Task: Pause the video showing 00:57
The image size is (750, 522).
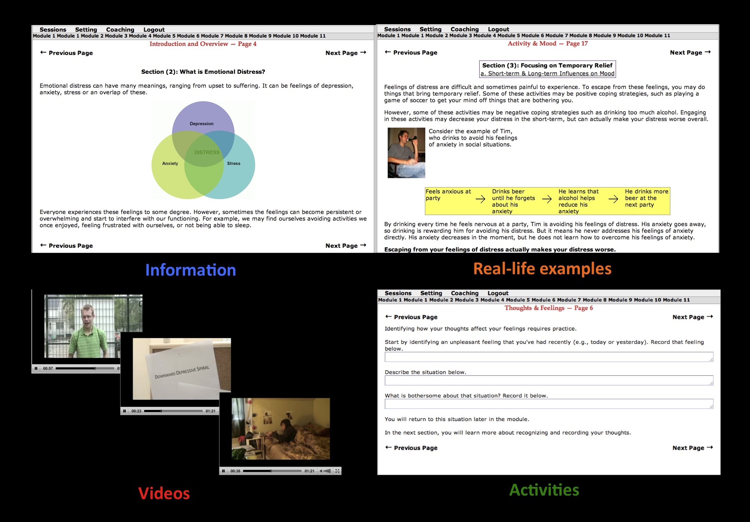Action: coord(36,368)
